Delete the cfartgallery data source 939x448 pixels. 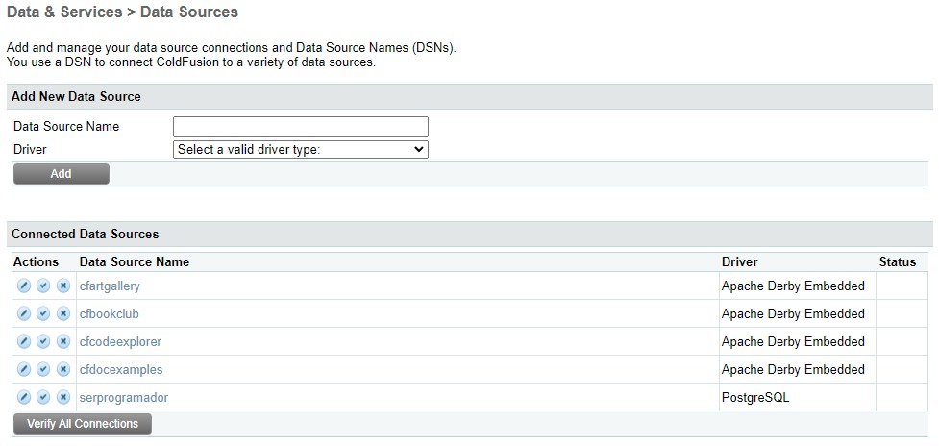(62, 286)
